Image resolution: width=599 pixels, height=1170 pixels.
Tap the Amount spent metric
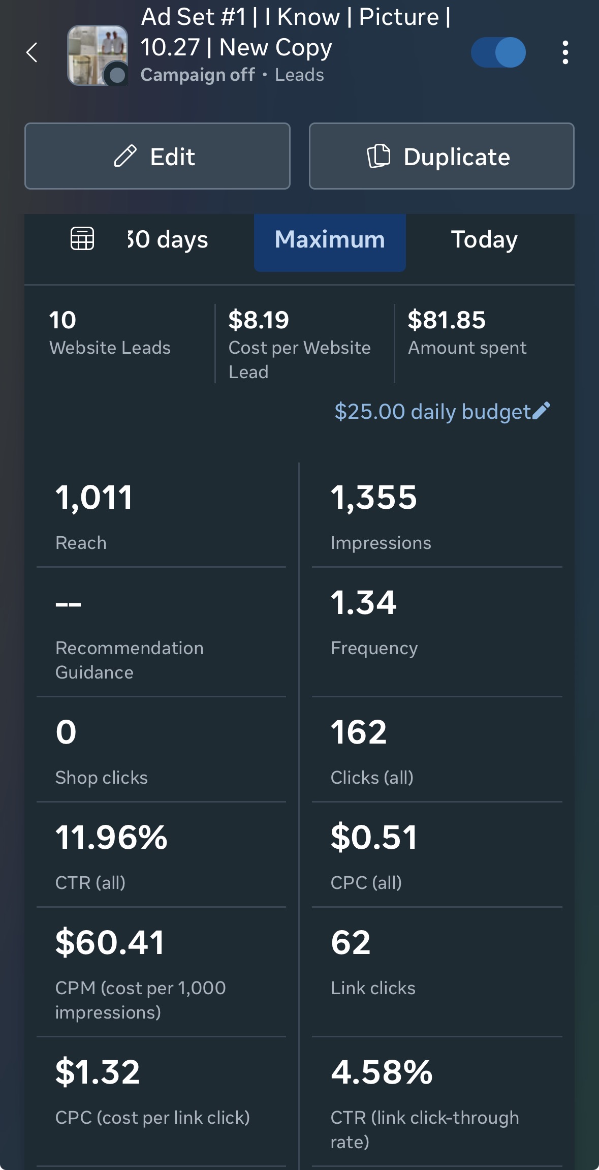[x=467, y=333]
